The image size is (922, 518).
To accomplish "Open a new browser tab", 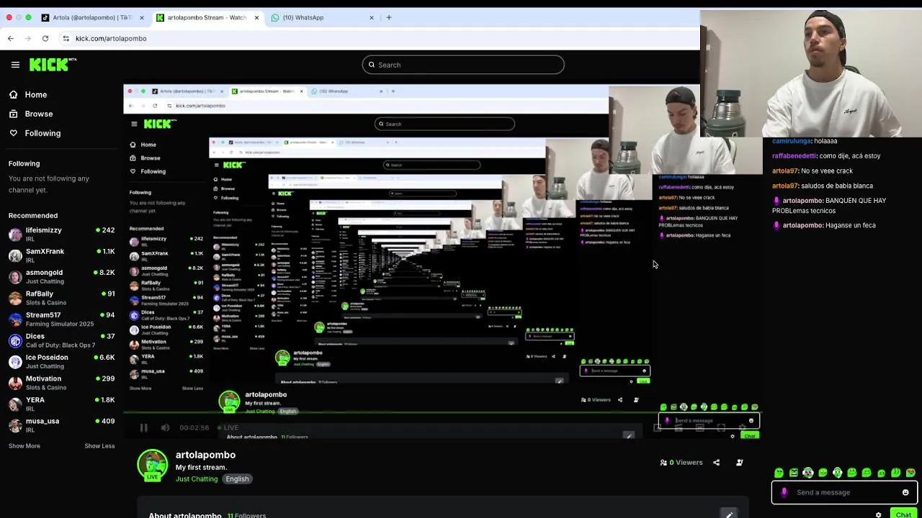I will point(389,17).
